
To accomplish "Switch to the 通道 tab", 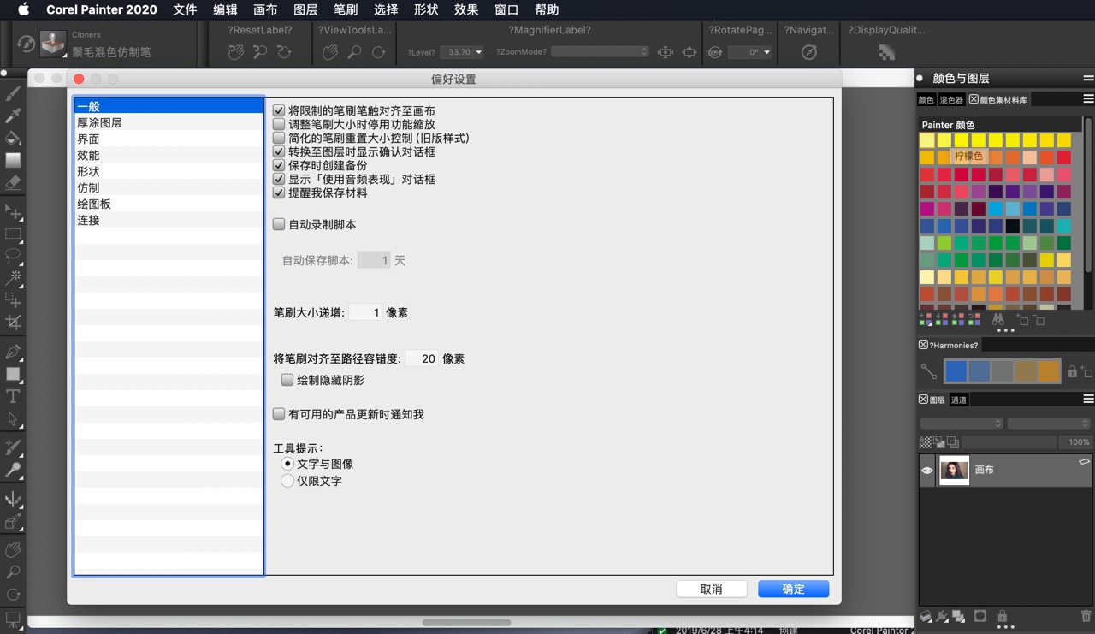I will pyautogui.click(x=958, y=399).
